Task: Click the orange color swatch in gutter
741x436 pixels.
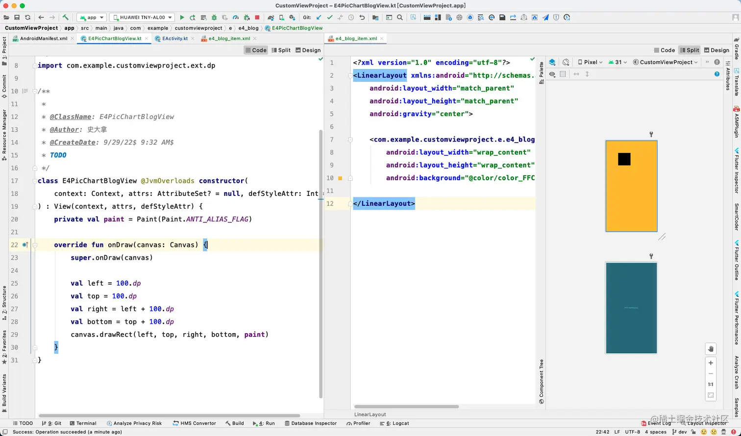Action: click(x=340, y=178)
